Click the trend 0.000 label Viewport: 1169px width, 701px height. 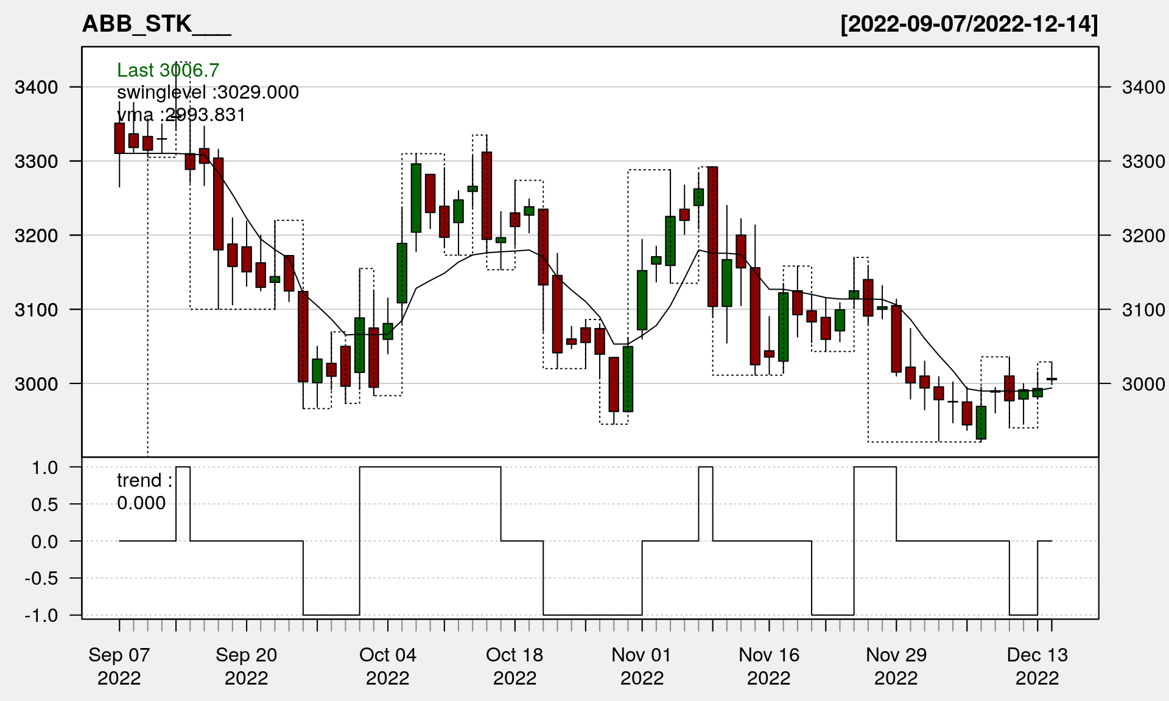(144, 492)
